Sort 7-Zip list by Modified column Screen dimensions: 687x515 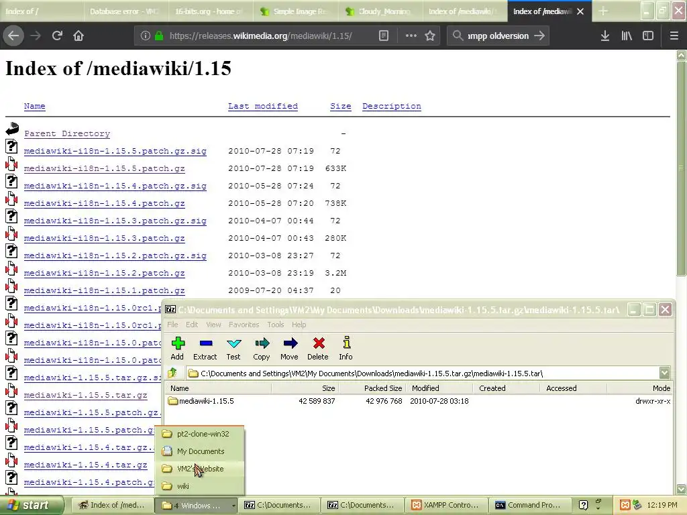(x=440, y=388)
